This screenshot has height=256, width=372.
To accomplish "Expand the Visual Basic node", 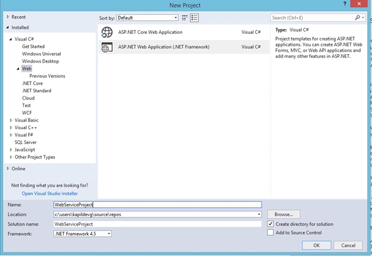I will (x=11, y=120).
